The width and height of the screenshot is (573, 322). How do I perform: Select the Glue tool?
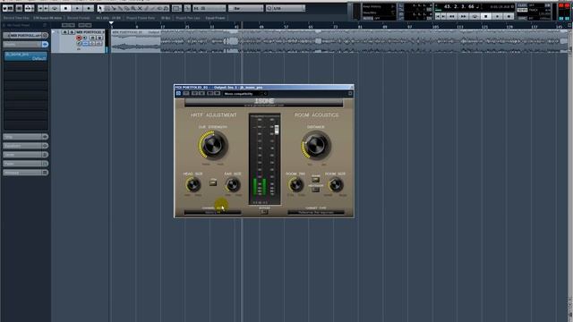[x=120, y=8]
